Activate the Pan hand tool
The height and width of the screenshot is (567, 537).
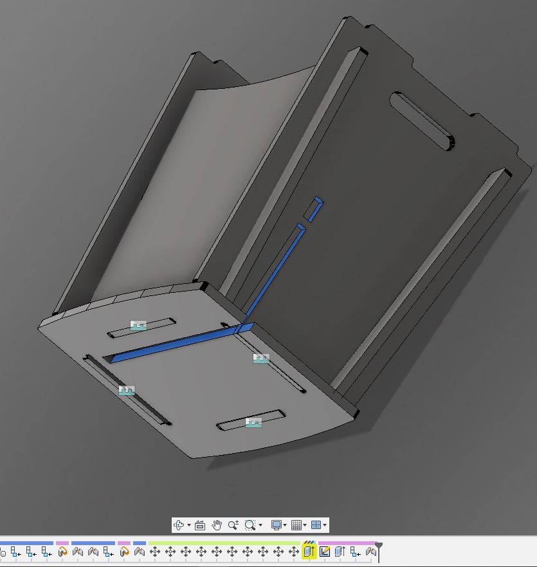[217, 525]
